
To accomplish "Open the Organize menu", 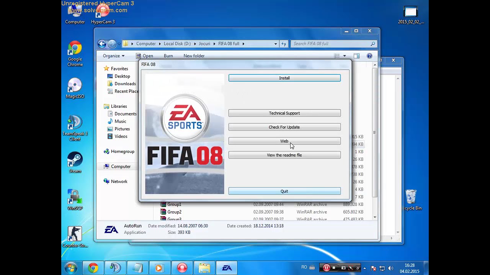I will pyautogui.click(x=113, y=56).
